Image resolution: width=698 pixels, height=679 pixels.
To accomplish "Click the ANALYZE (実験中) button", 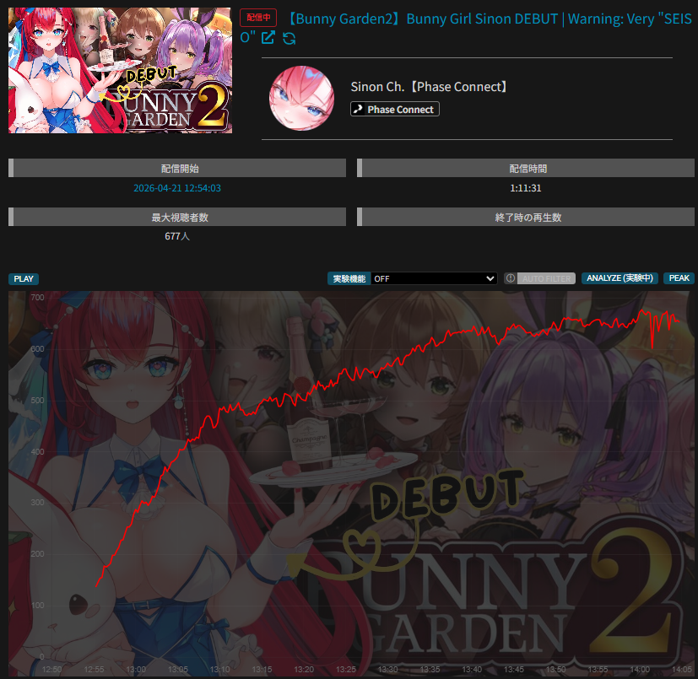I will click(x=620, y=278).
